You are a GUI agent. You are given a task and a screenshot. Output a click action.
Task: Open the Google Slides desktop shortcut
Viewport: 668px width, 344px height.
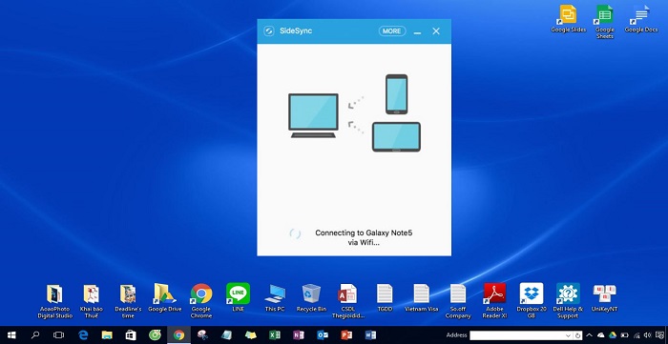point(569,19)
